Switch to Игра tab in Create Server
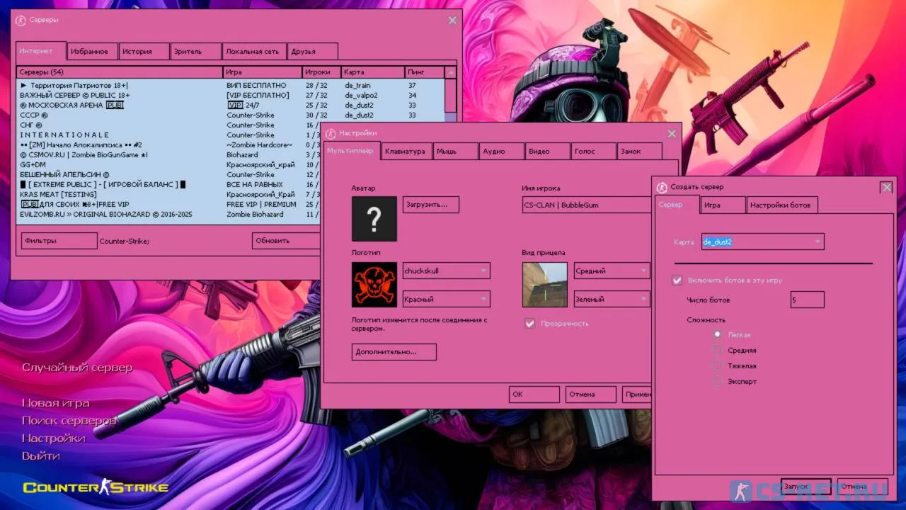This screenshot has width=906, height=510. (x=723, y=205)
